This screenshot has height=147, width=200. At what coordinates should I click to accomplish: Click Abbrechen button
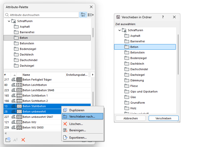tap(131, 118)
